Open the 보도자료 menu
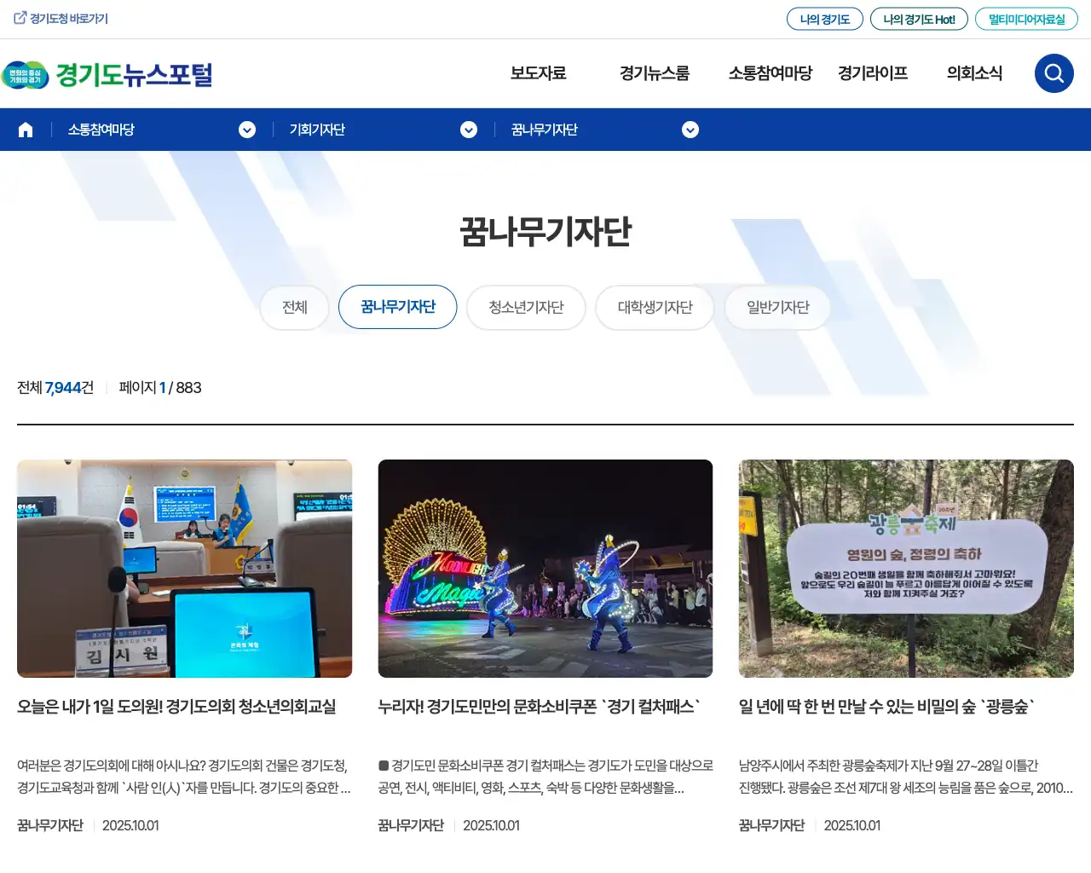The height and width of the screenshot is (873, 1091). click(538, 73)
